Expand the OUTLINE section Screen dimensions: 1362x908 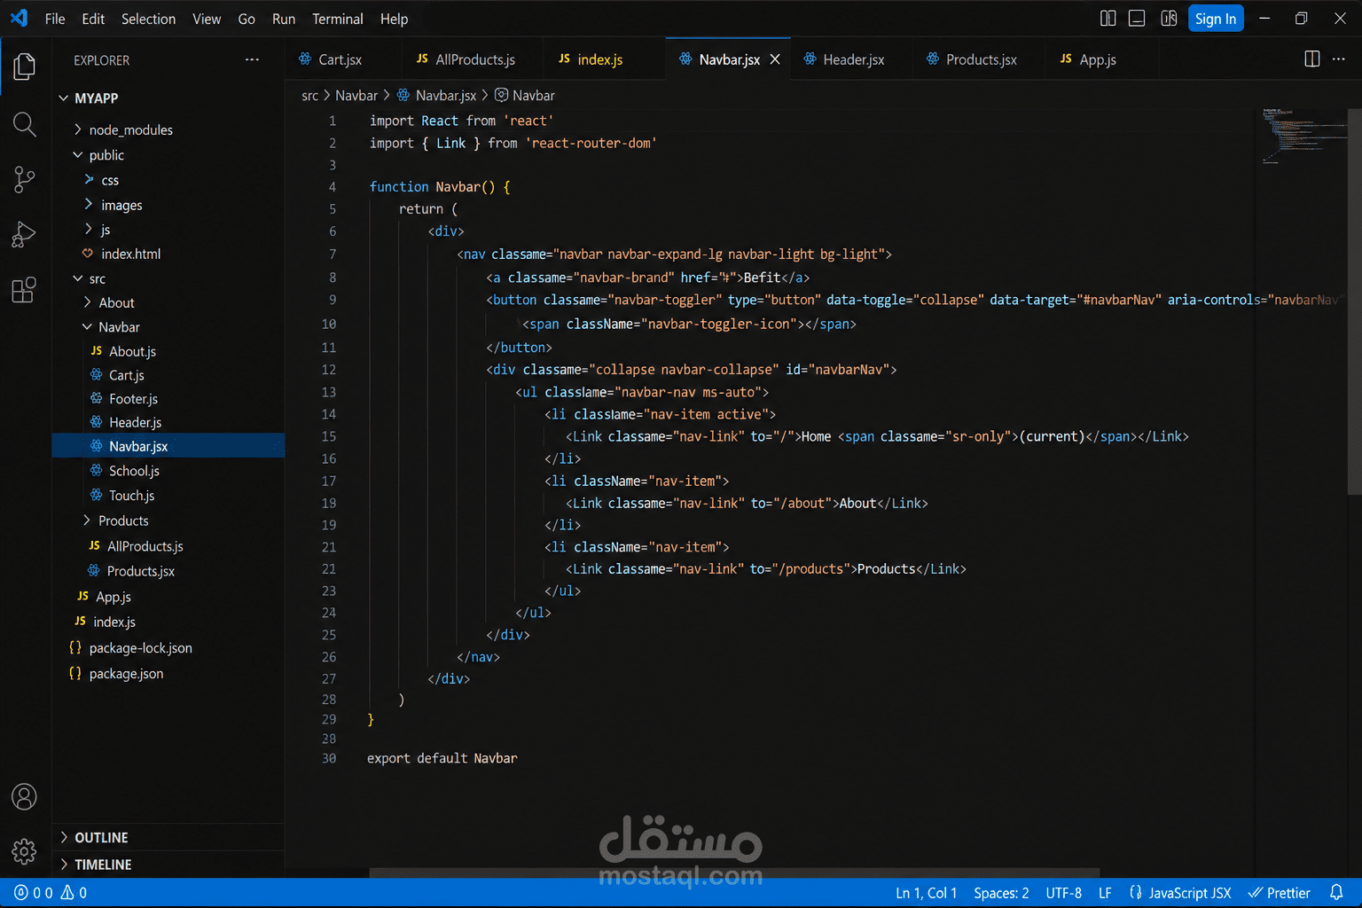click(101, 838)
